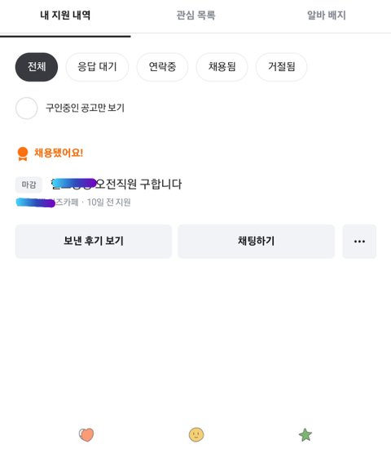Tap the green star icon
391x458 pixels.
point(305,434)
